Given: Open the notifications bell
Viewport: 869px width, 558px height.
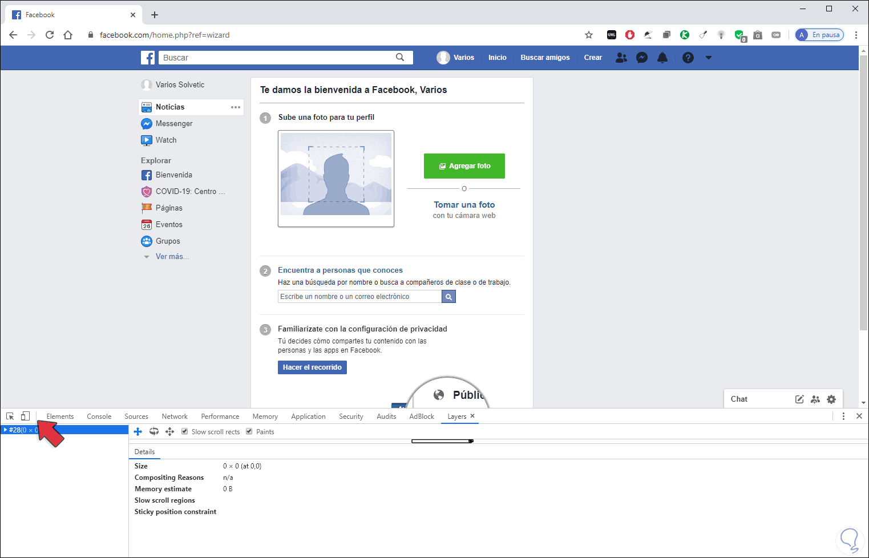Looking at the screenshot, I should (662, 58).
